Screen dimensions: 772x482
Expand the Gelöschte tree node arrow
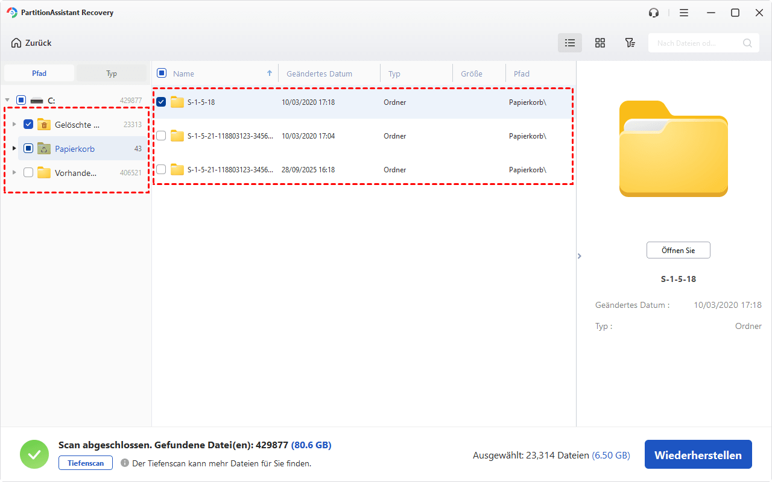(14, 124)
